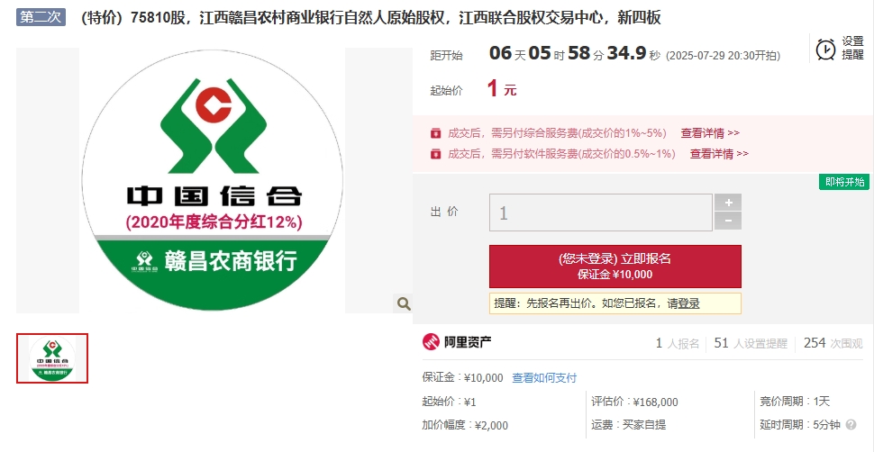Viewport: 874px width, 452px height.
Task: Open the 请登录 link in reminder
Action: pyautogui.click(x=683, y=303)
